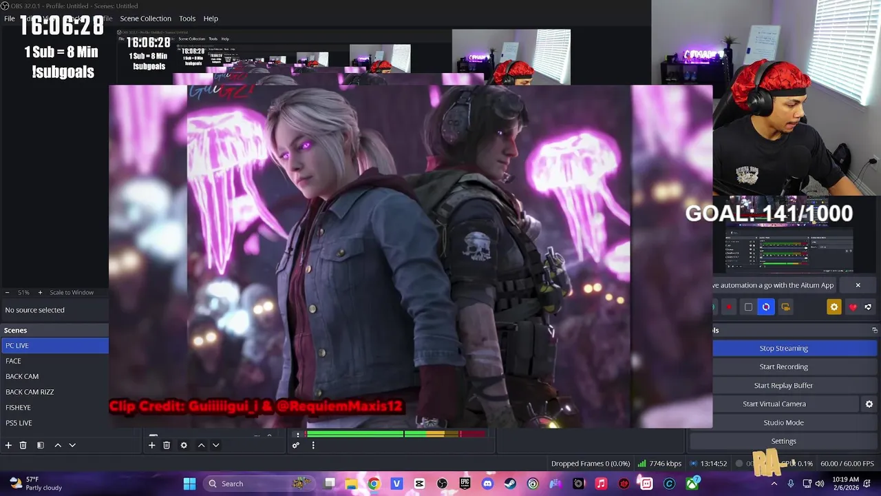Screen dimensions: 881x496
Task: Open Steam from the taskbar
Action: coord(511,484)
